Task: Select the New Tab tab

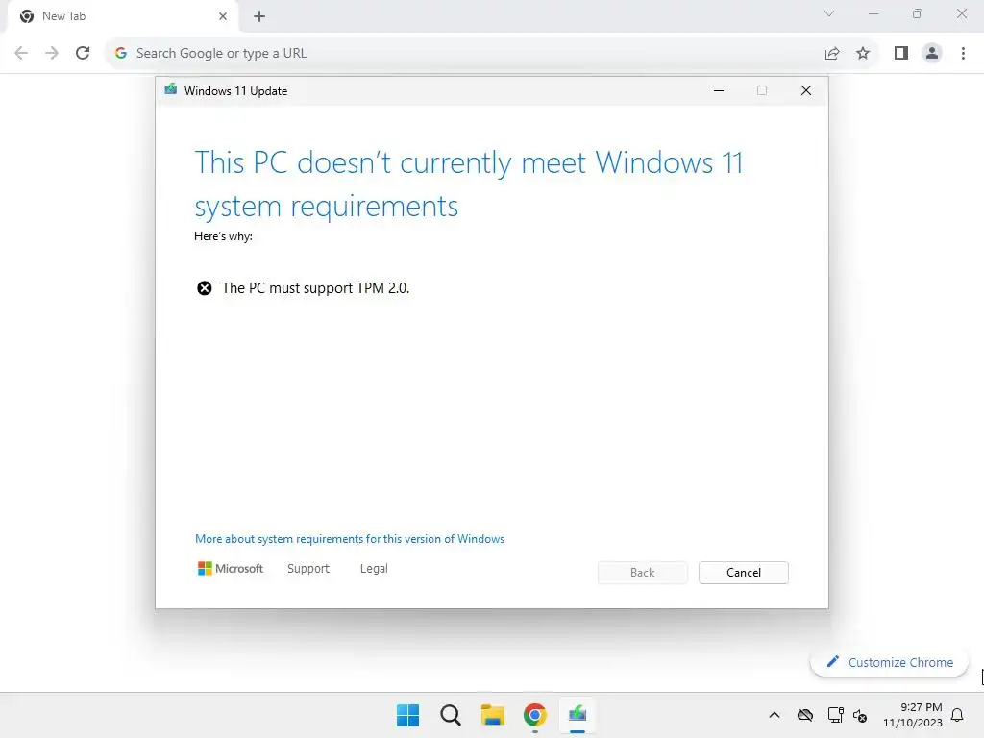Action: [x=122, y=16]
